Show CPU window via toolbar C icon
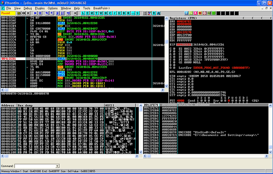 tap(110, 13)
